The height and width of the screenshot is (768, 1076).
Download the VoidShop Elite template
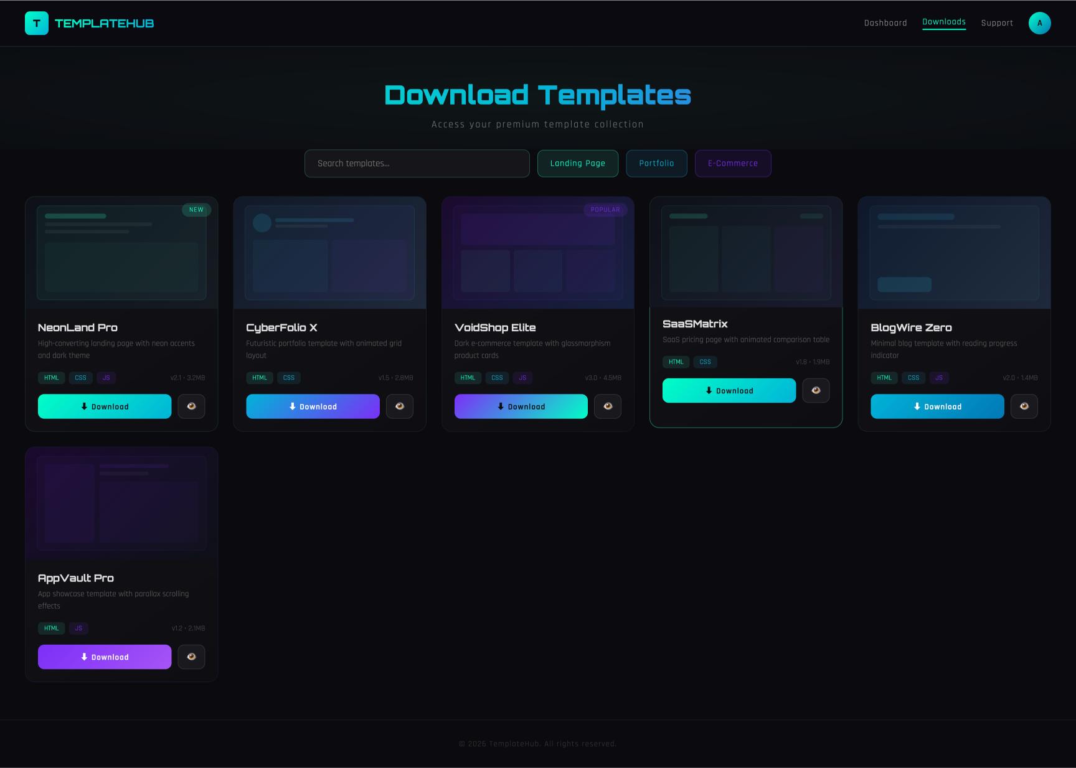coord(521,406)
